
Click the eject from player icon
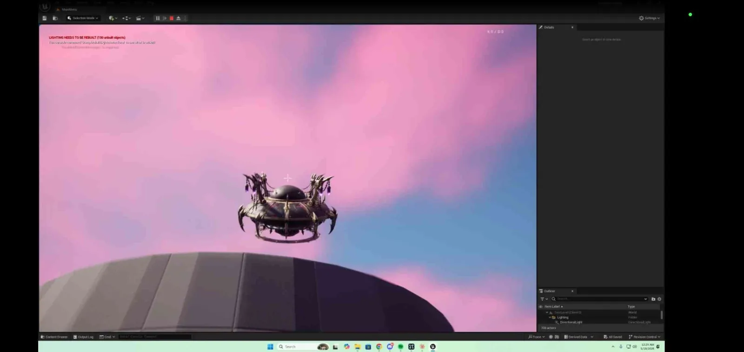[x=179, y=18]
